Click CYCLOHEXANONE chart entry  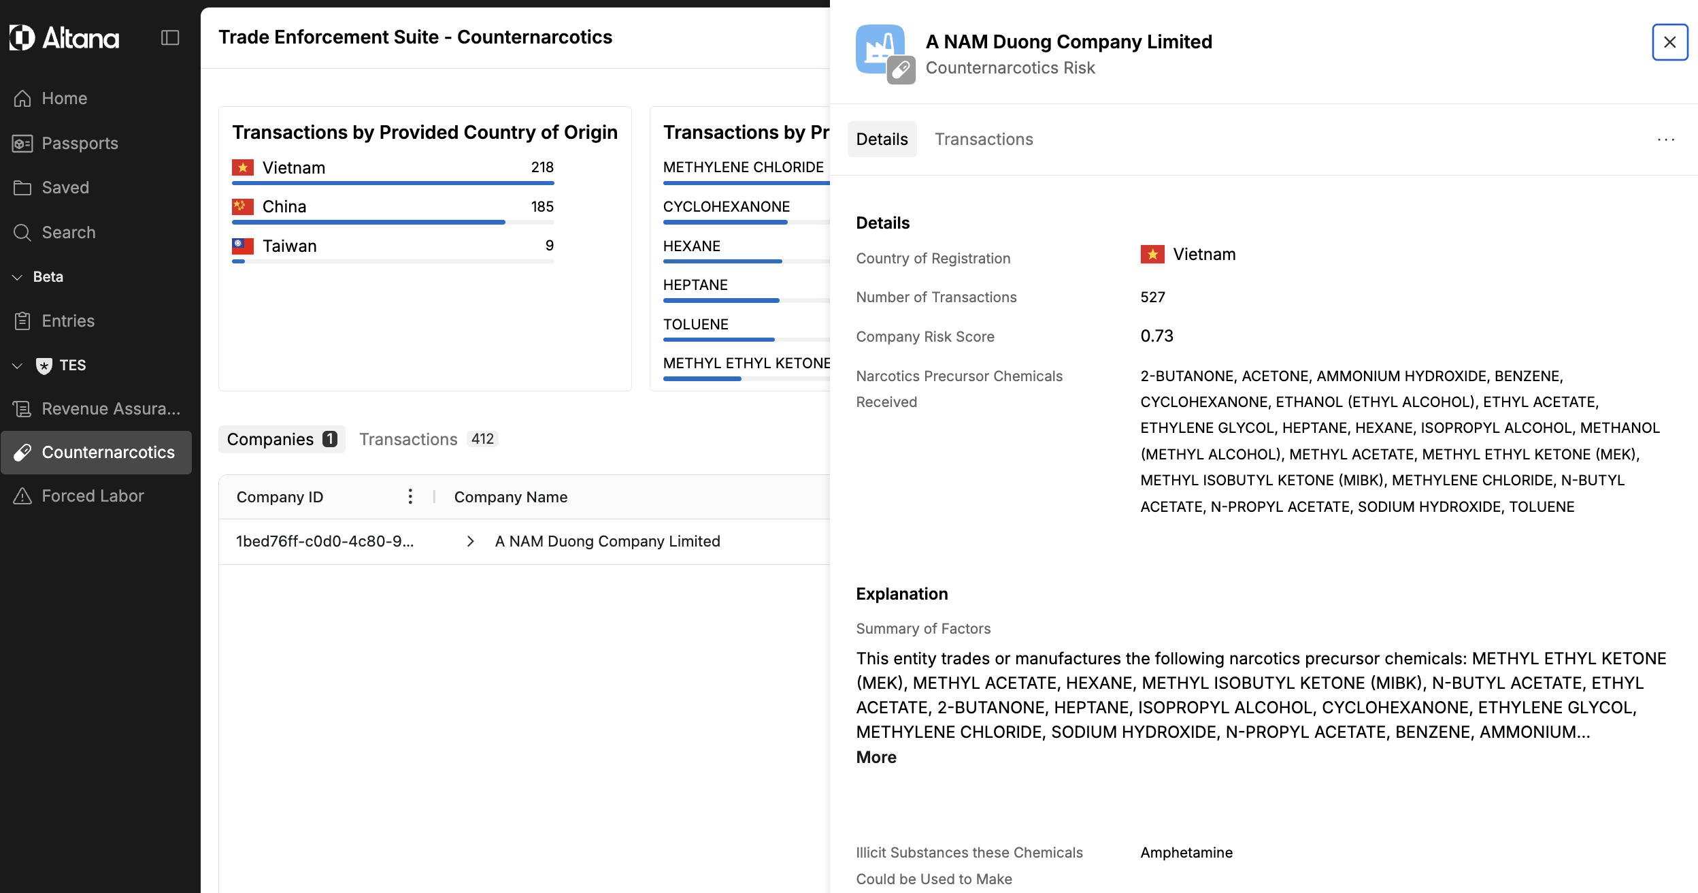pos(727,206)
